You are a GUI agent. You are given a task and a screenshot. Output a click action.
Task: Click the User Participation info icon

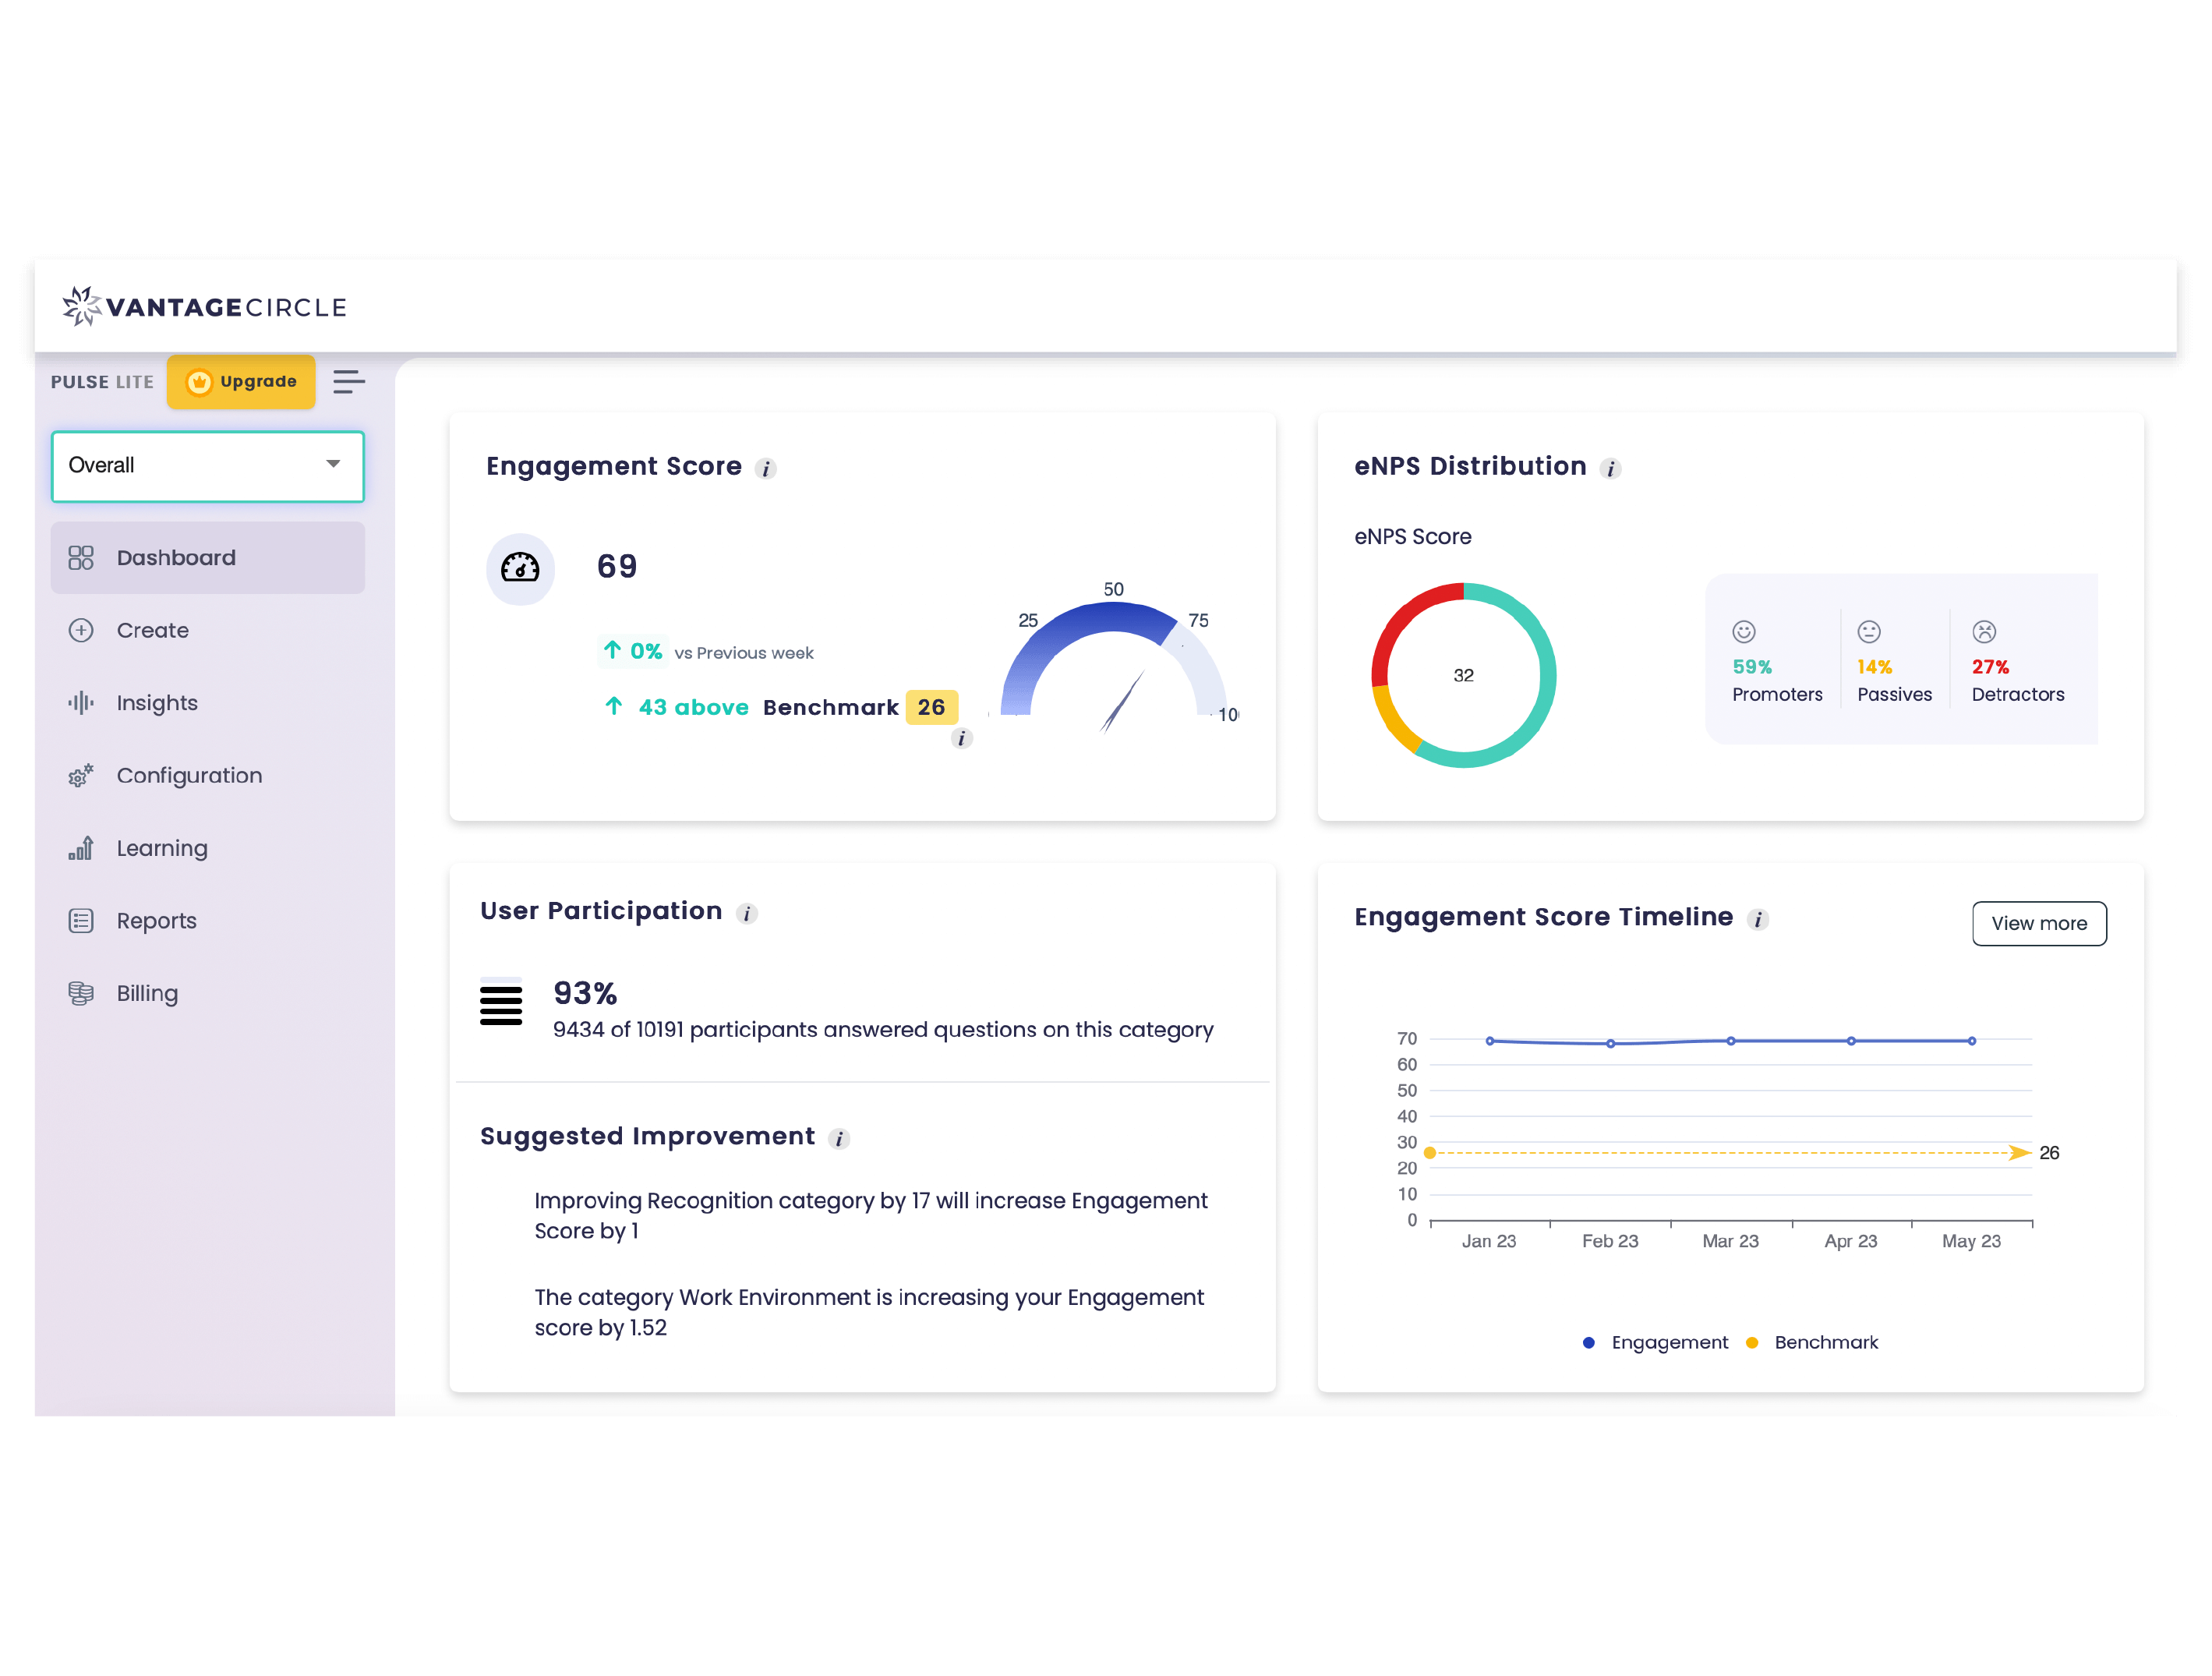747,913
